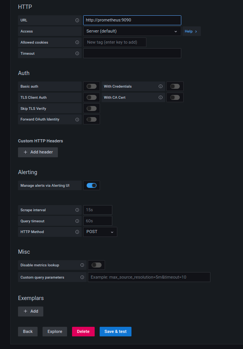Toggle Skip TLS Verify on
The image size is (243, 349).
(91, 108)
